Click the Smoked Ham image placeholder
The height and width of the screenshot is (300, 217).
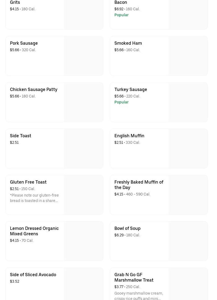188,56
